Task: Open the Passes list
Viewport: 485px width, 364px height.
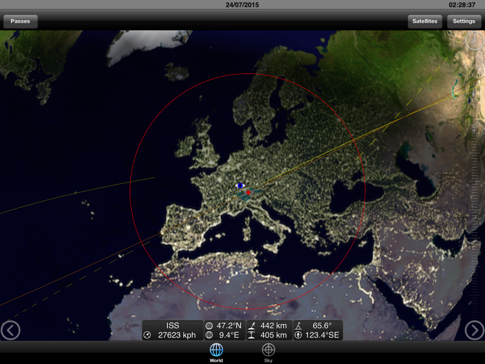Action: [x=21, y=21]
